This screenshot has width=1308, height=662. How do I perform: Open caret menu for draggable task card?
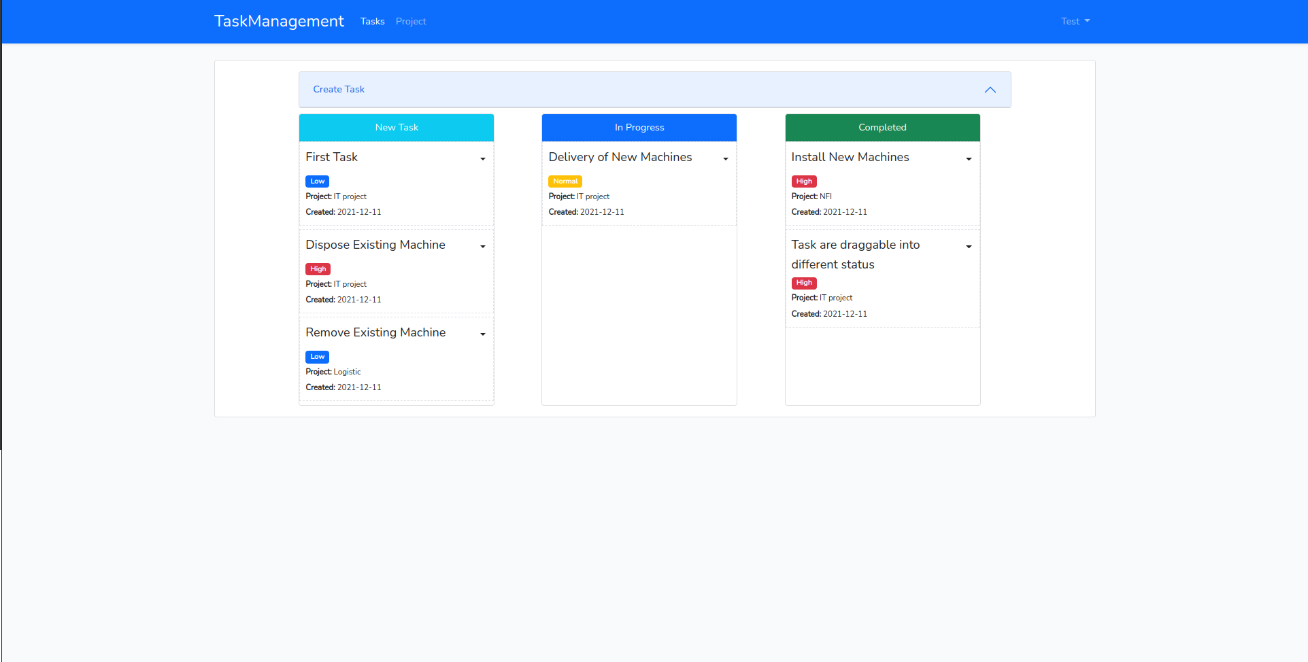click(x=968, y=246)
